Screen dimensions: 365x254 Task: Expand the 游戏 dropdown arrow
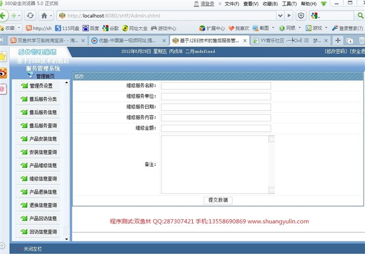tap(326, 28)
